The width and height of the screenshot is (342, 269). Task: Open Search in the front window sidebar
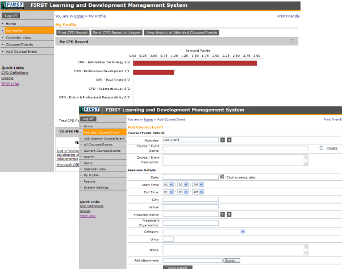click(89, 157)
